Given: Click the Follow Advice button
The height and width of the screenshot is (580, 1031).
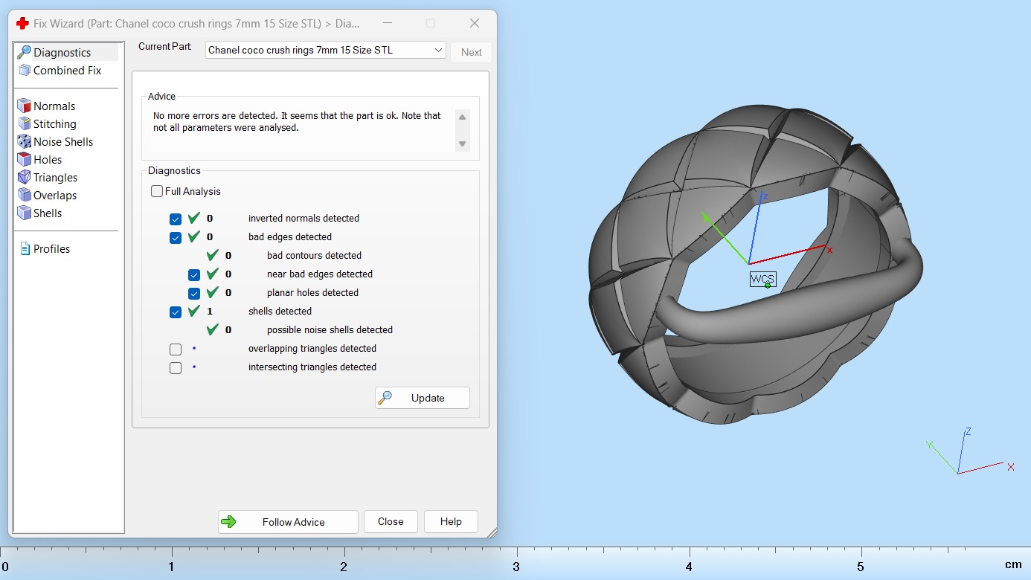Looking at the screenshot, I should click(288, 522).
